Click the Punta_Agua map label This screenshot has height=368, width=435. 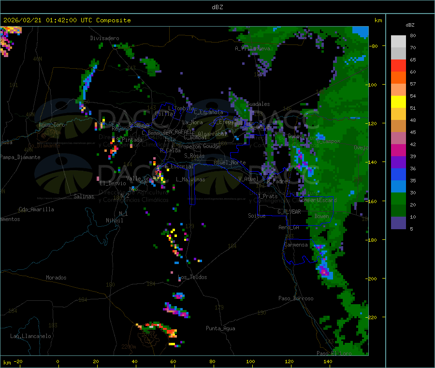point(220,328)
